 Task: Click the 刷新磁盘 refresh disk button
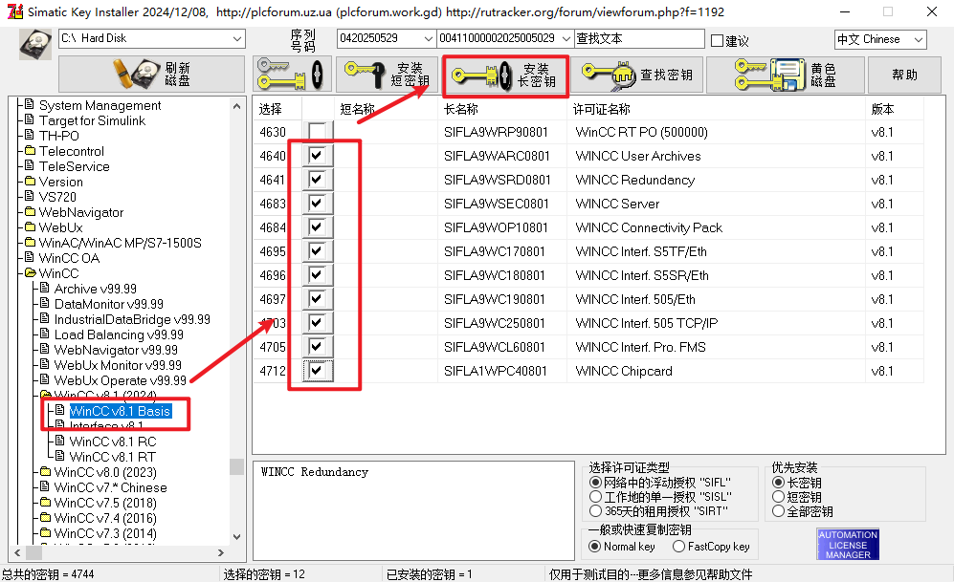151,75
